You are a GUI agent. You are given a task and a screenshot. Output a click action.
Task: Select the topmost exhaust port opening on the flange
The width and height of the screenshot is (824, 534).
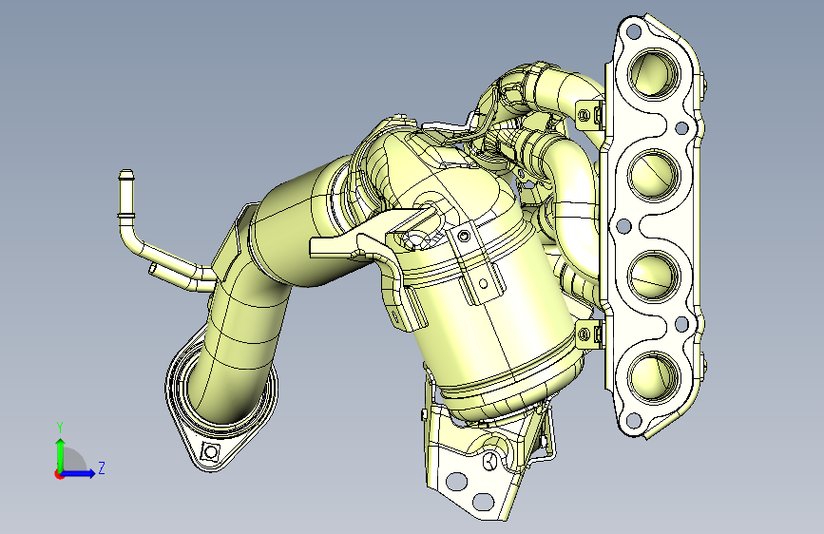coord(653,73)
